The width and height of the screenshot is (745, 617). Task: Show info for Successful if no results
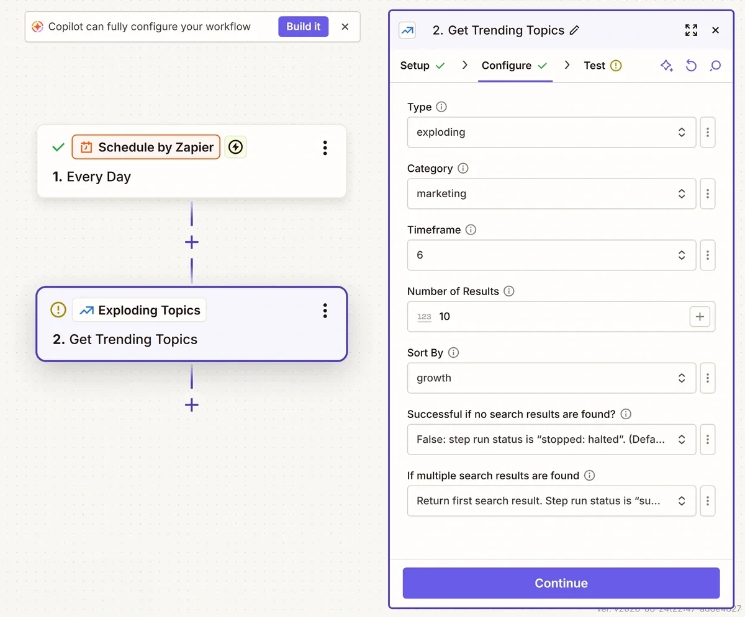click(x=626, y=414)
